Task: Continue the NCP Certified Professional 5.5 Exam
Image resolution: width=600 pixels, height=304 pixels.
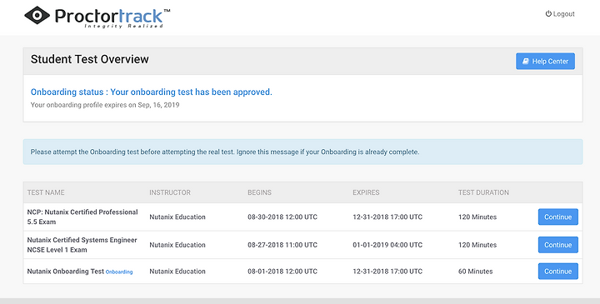Action: (x=557, y=217)
